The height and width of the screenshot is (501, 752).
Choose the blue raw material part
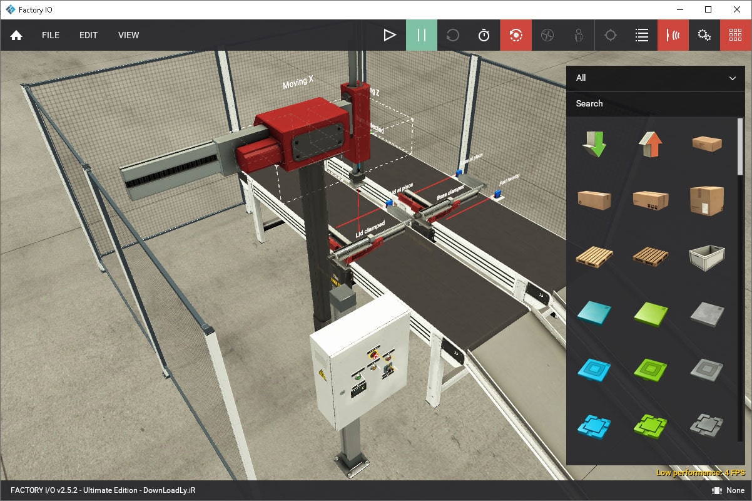[x=594, y=313]
